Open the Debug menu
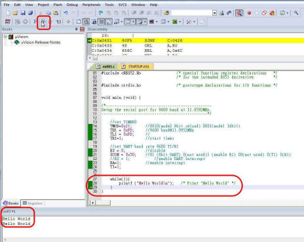 (72, 5)
